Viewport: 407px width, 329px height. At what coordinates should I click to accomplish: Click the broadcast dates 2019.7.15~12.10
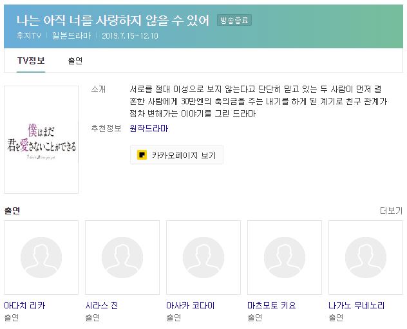point(130,35)
